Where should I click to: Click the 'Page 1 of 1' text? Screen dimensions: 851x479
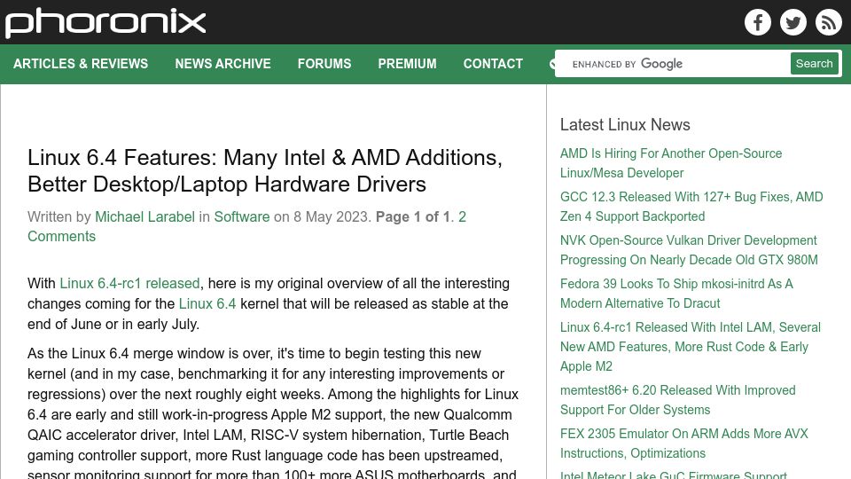(412, 216)
